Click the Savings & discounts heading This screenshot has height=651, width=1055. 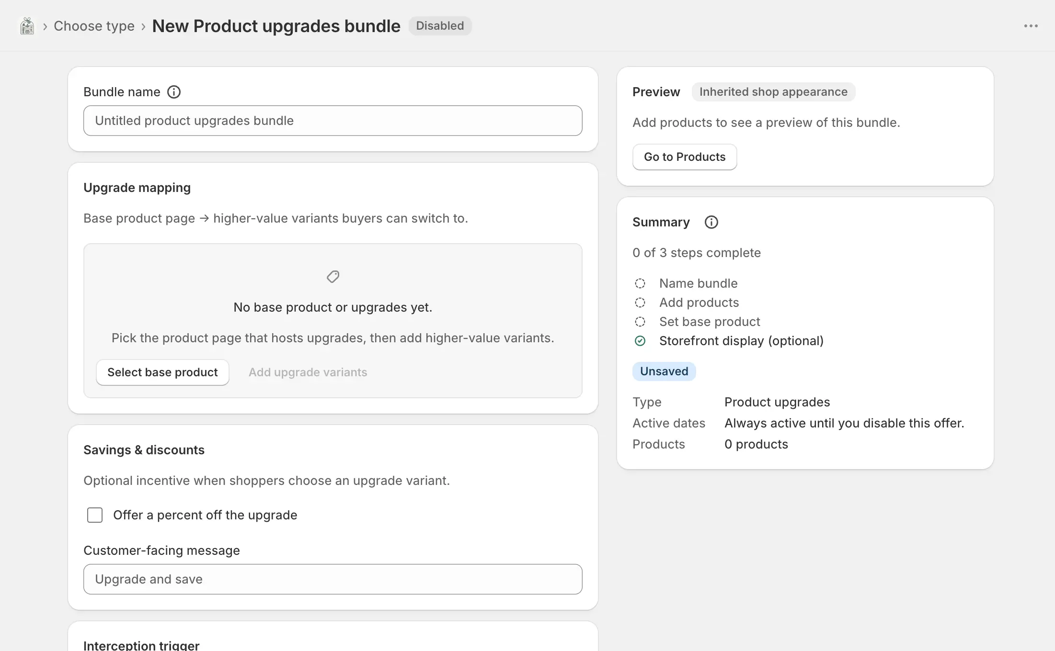[144, 450]
